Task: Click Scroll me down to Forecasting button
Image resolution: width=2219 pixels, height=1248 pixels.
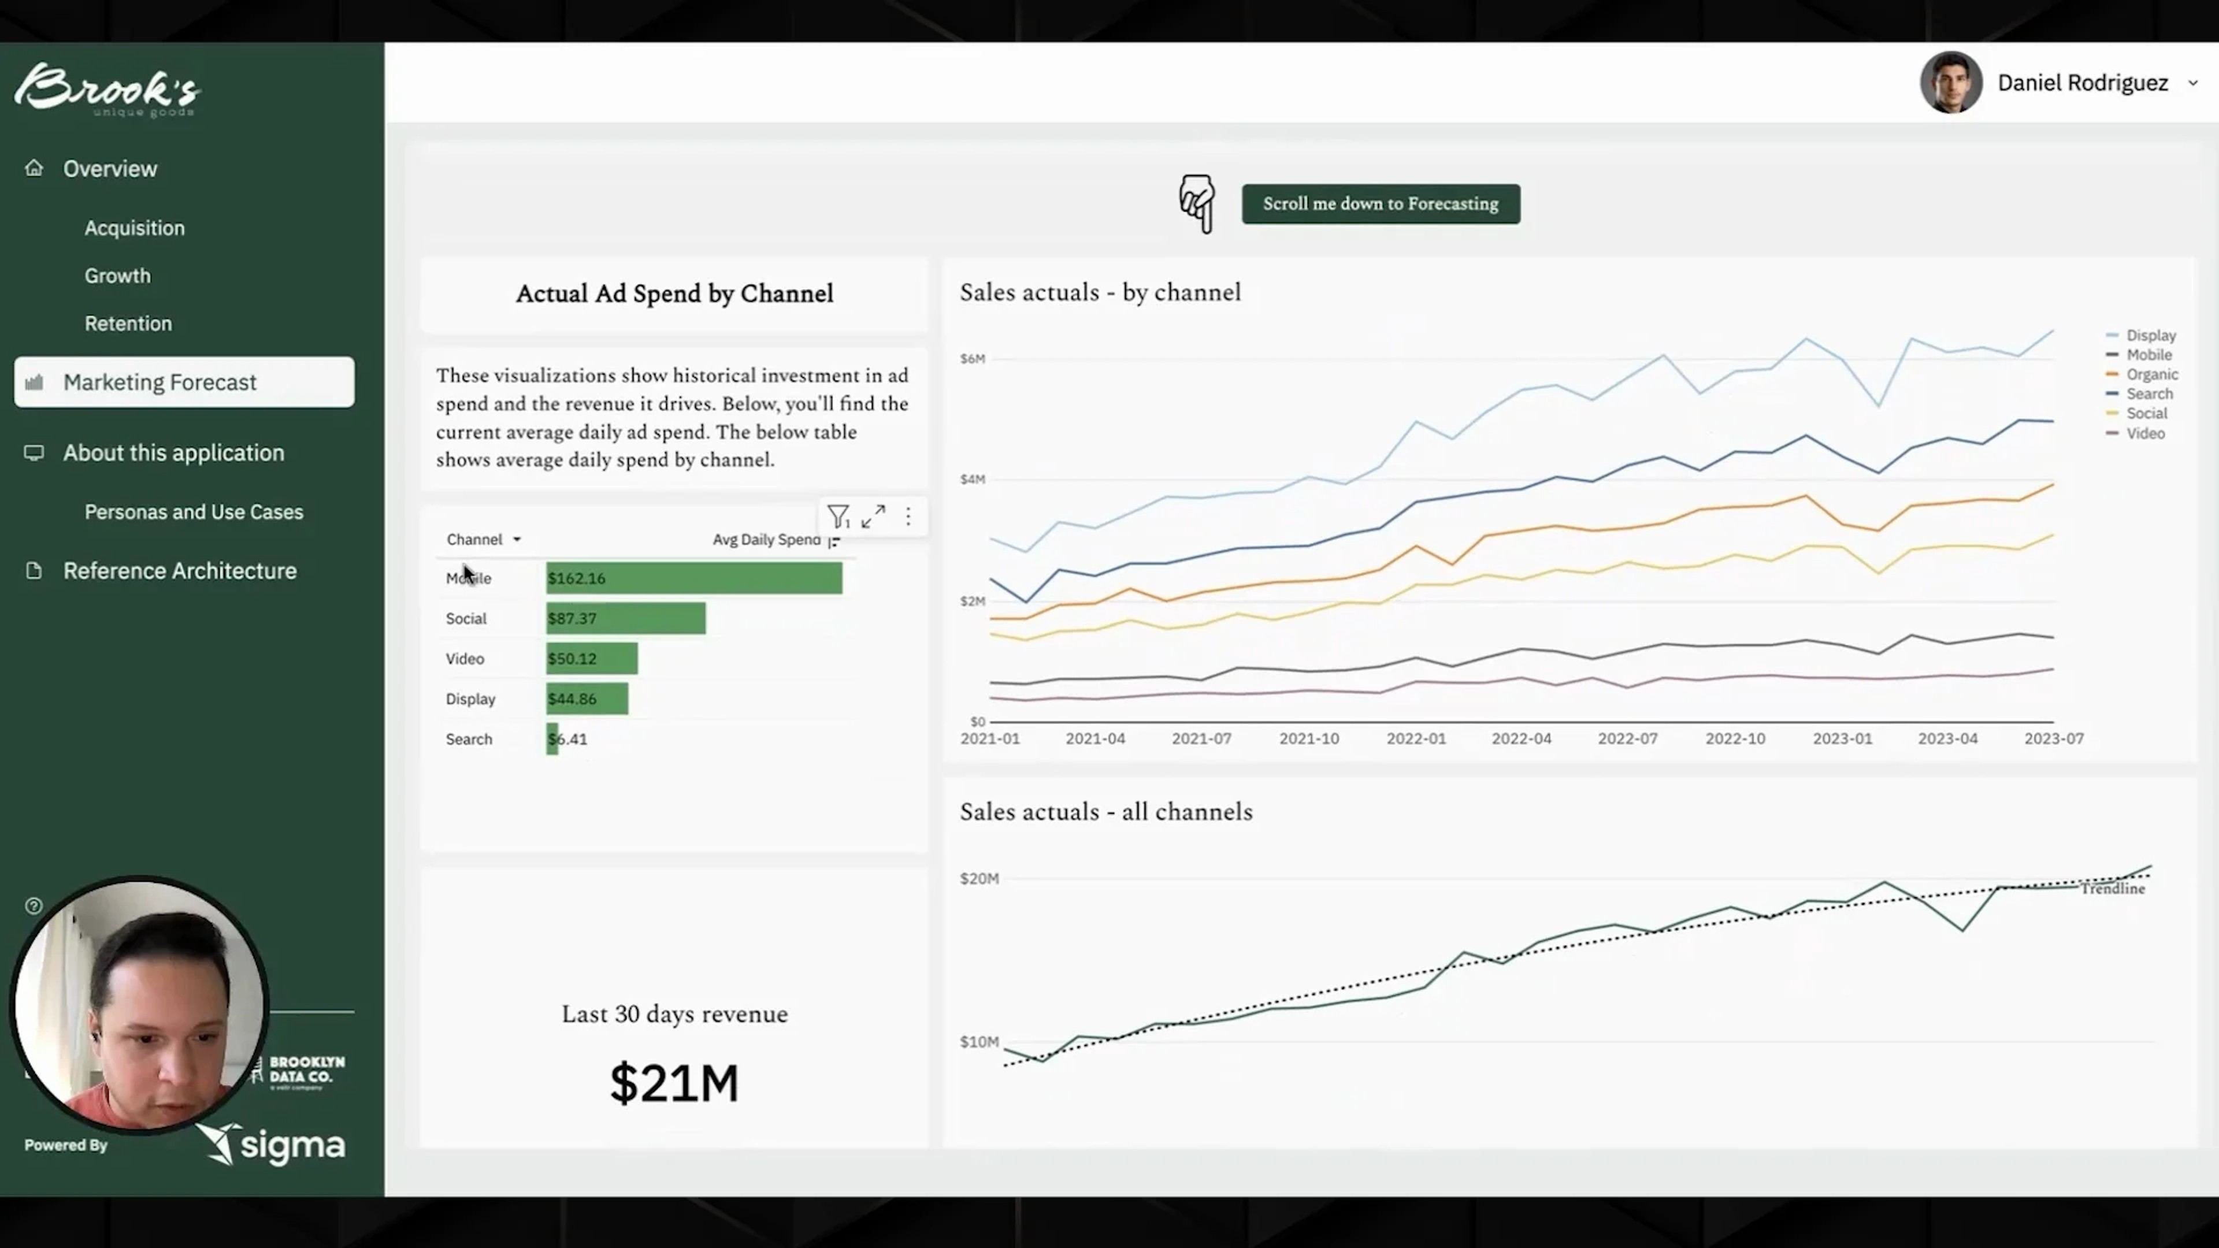Action: (x=1381, y=204)
